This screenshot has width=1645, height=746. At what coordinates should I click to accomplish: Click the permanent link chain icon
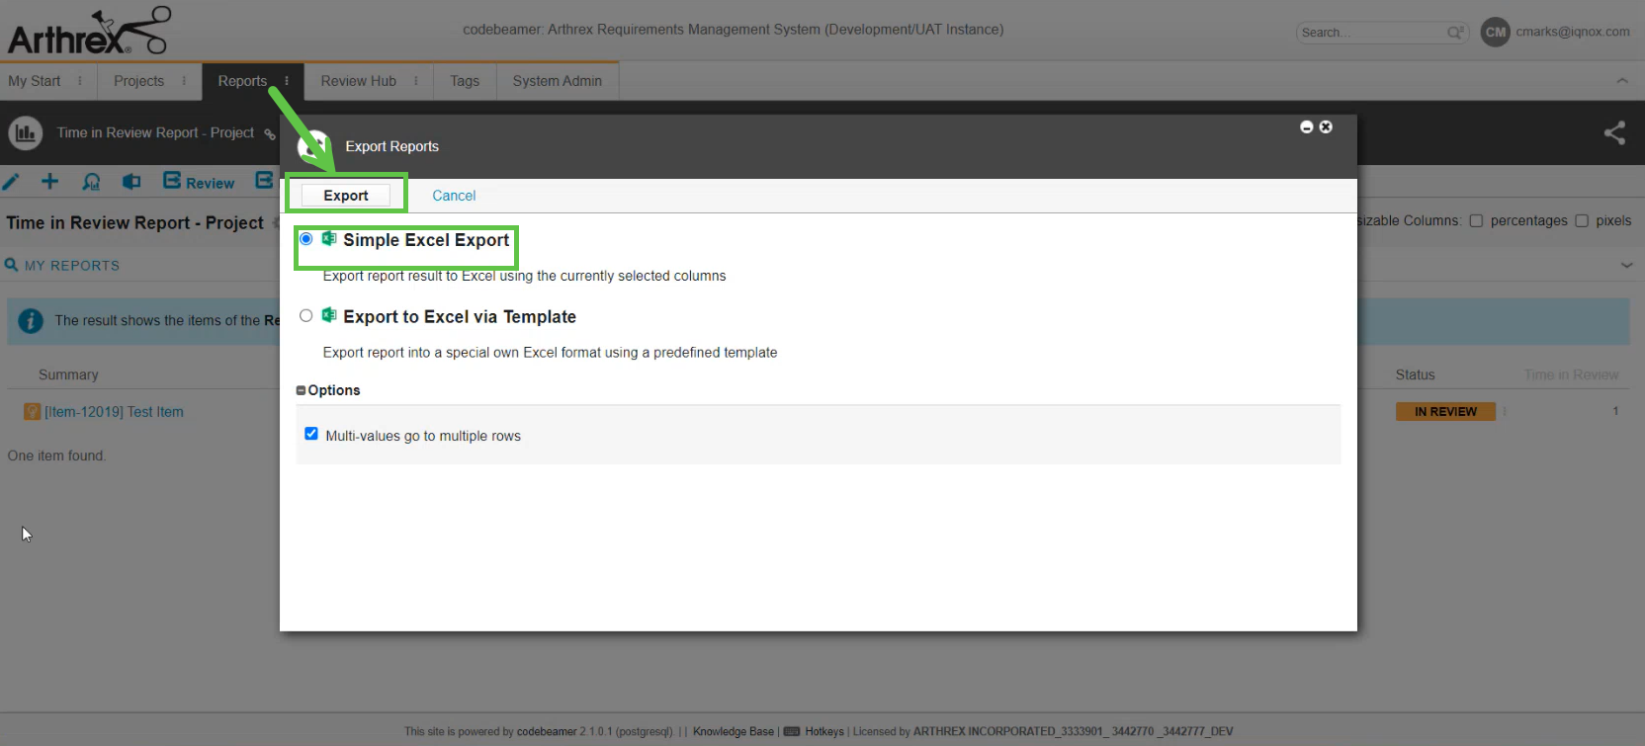tap(269, 134)
